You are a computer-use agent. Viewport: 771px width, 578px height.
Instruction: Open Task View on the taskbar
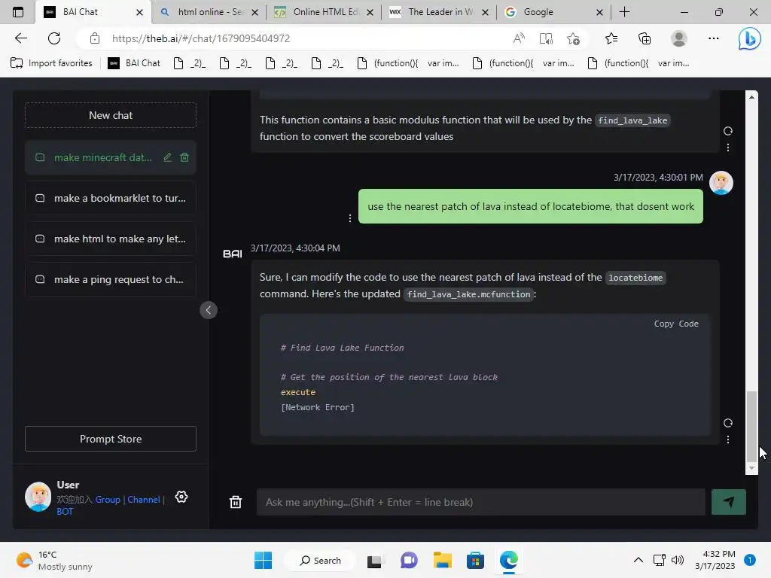[375, 560]
